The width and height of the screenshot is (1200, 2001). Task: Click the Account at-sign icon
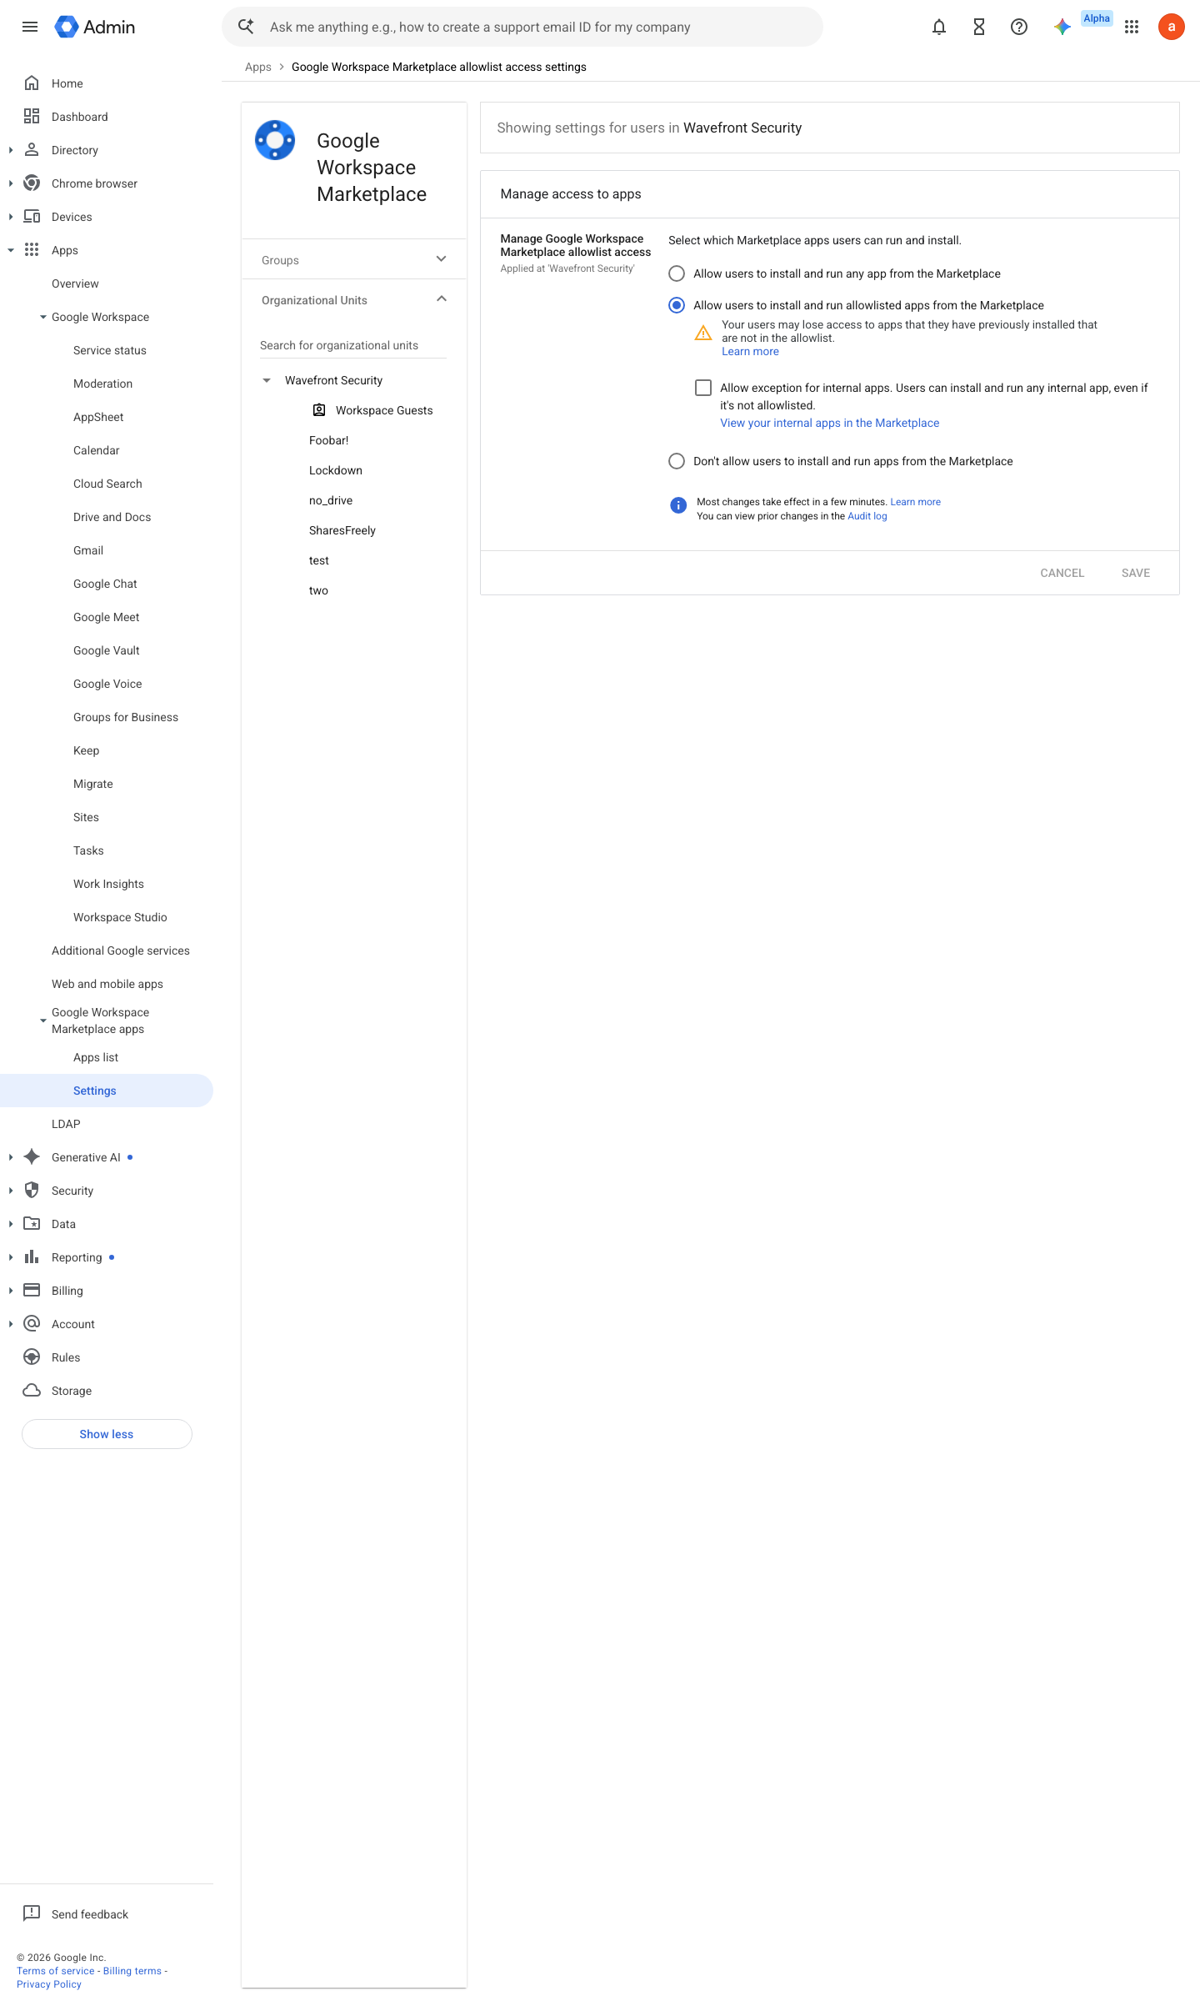tap(32, 1324)
